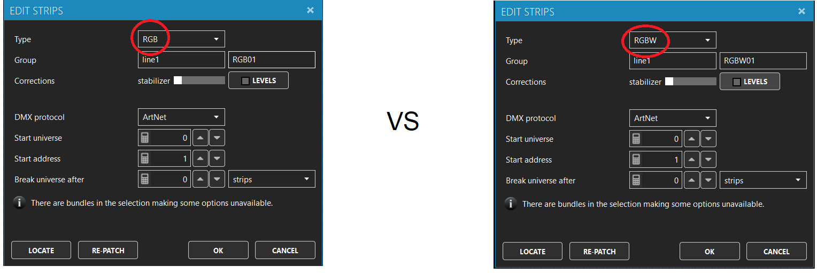
Task: Click the info icon in the RGBW dialog
Action: click(x=511, y=204)
